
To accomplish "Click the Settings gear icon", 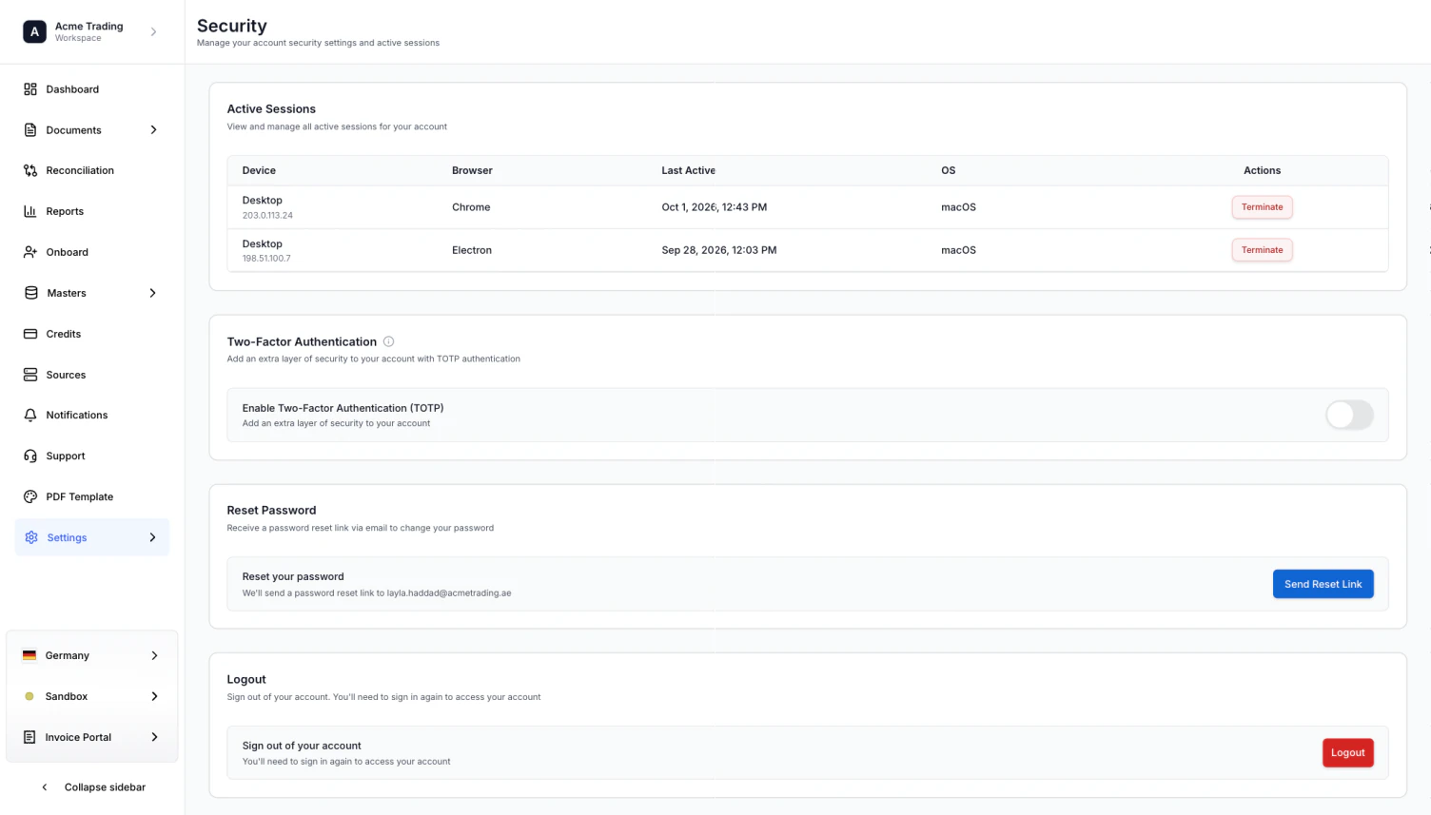I will tap(31, 537).
